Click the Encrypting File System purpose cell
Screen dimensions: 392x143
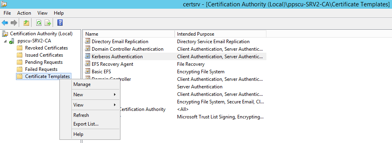(x=201, y=71)
